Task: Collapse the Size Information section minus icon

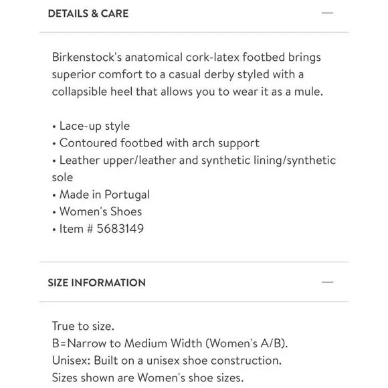Action: [x=327, y=282]
